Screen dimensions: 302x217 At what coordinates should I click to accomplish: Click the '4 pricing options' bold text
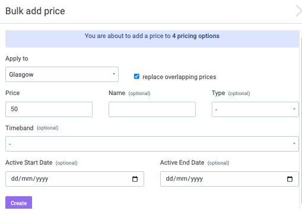[x=196, y=36]
